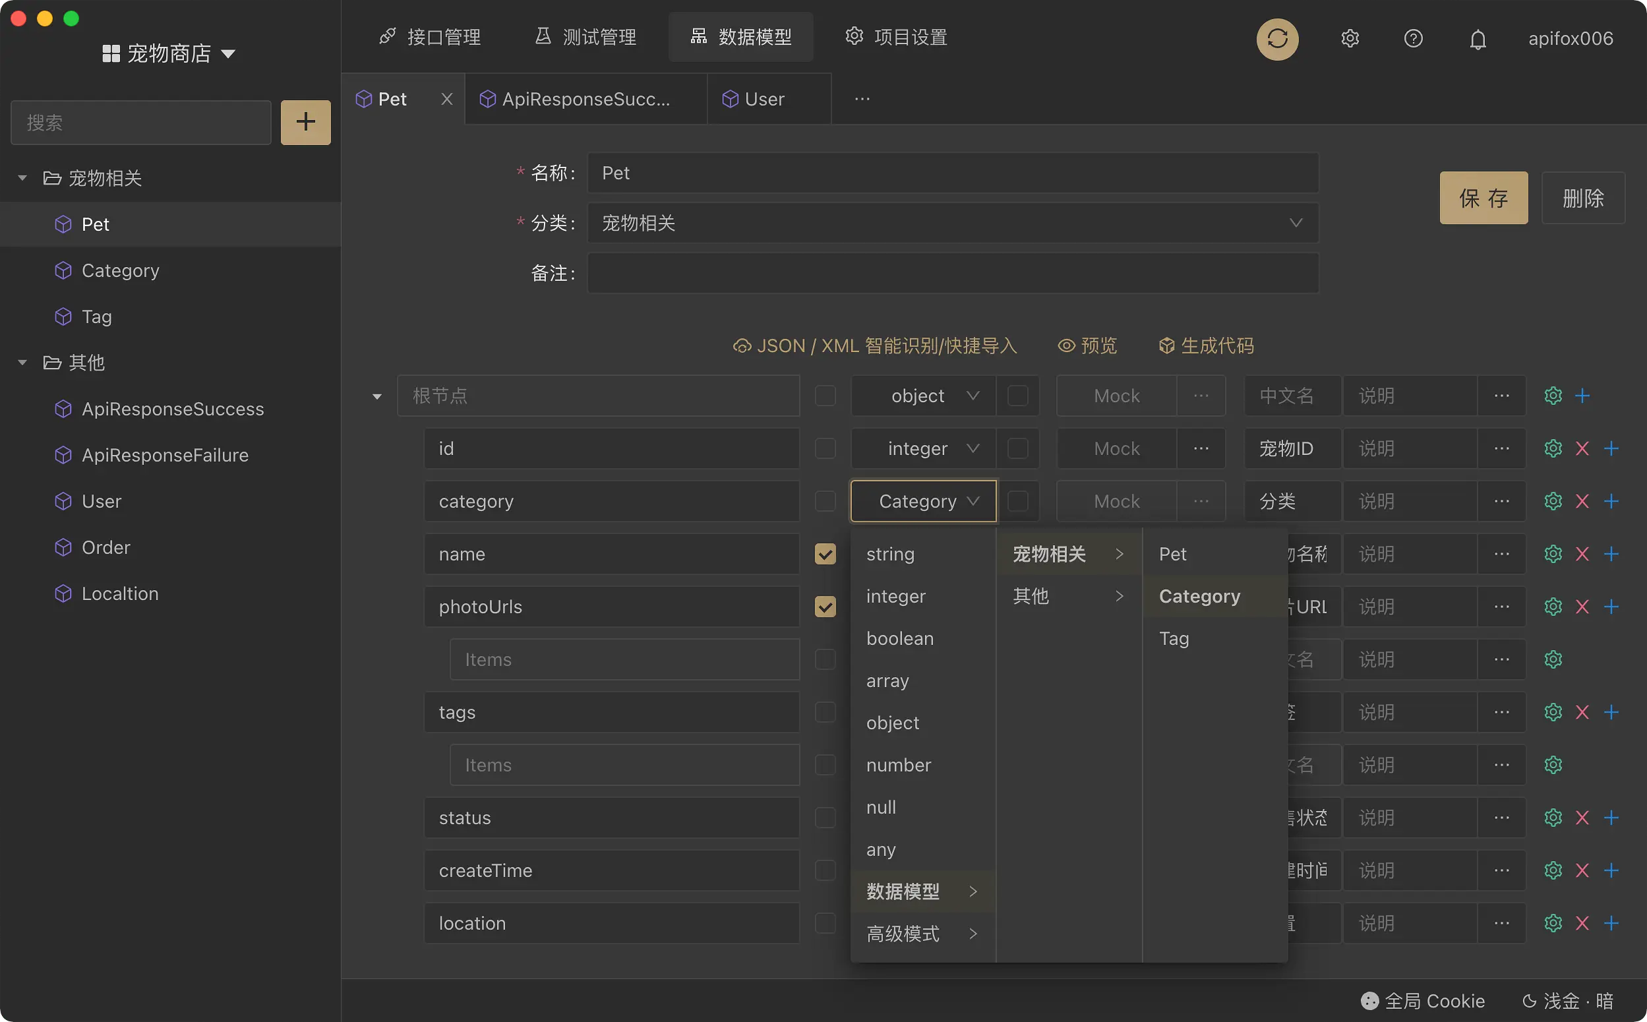This screenshot has width=1647, height=1022.
Task: Open the notifications bell icon
Action: (1477, 38)
